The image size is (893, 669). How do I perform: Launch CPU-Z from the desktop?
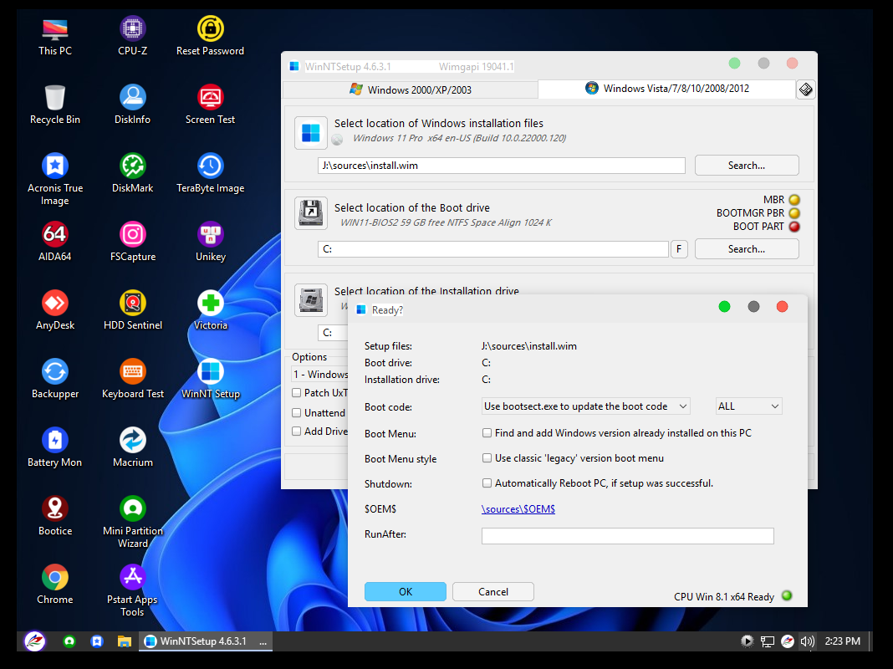coord(132,37)
